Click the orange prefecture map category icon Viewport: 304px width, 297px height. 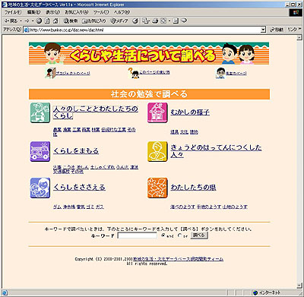[x=157, y=188]
